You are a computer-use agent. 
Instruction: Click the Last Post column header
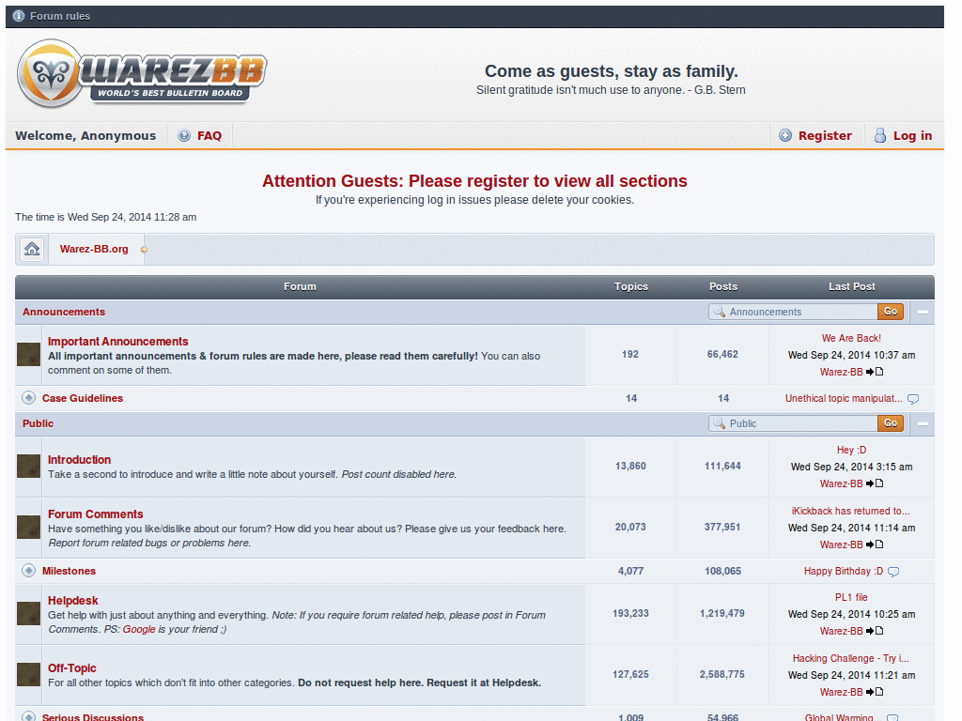pos(851,286)
